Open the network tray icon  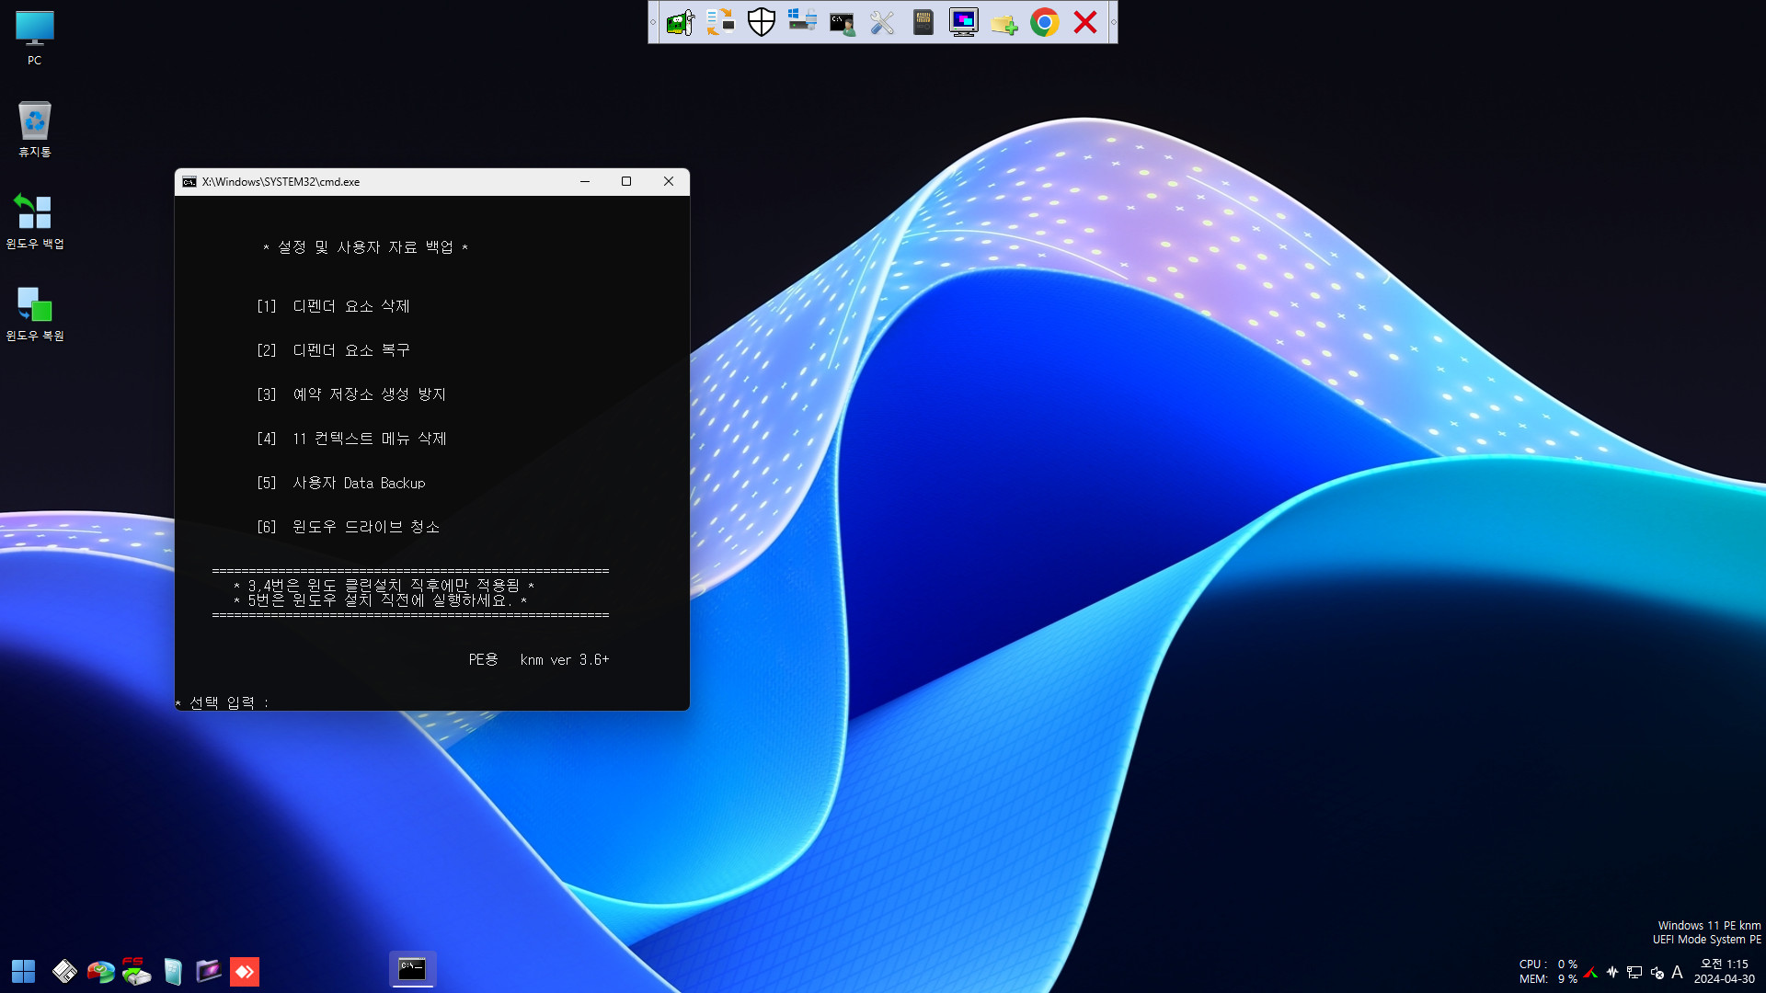click(x=1634, y=972)
